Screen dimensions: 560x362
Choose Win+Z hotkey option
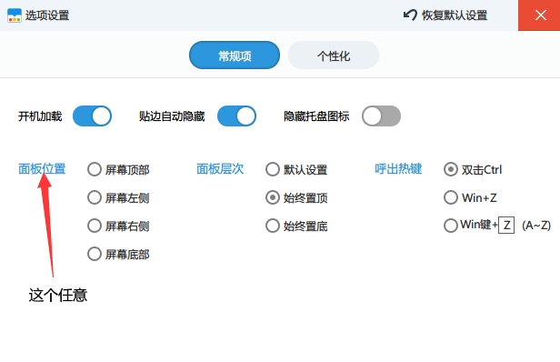click(x=451, y=197)
